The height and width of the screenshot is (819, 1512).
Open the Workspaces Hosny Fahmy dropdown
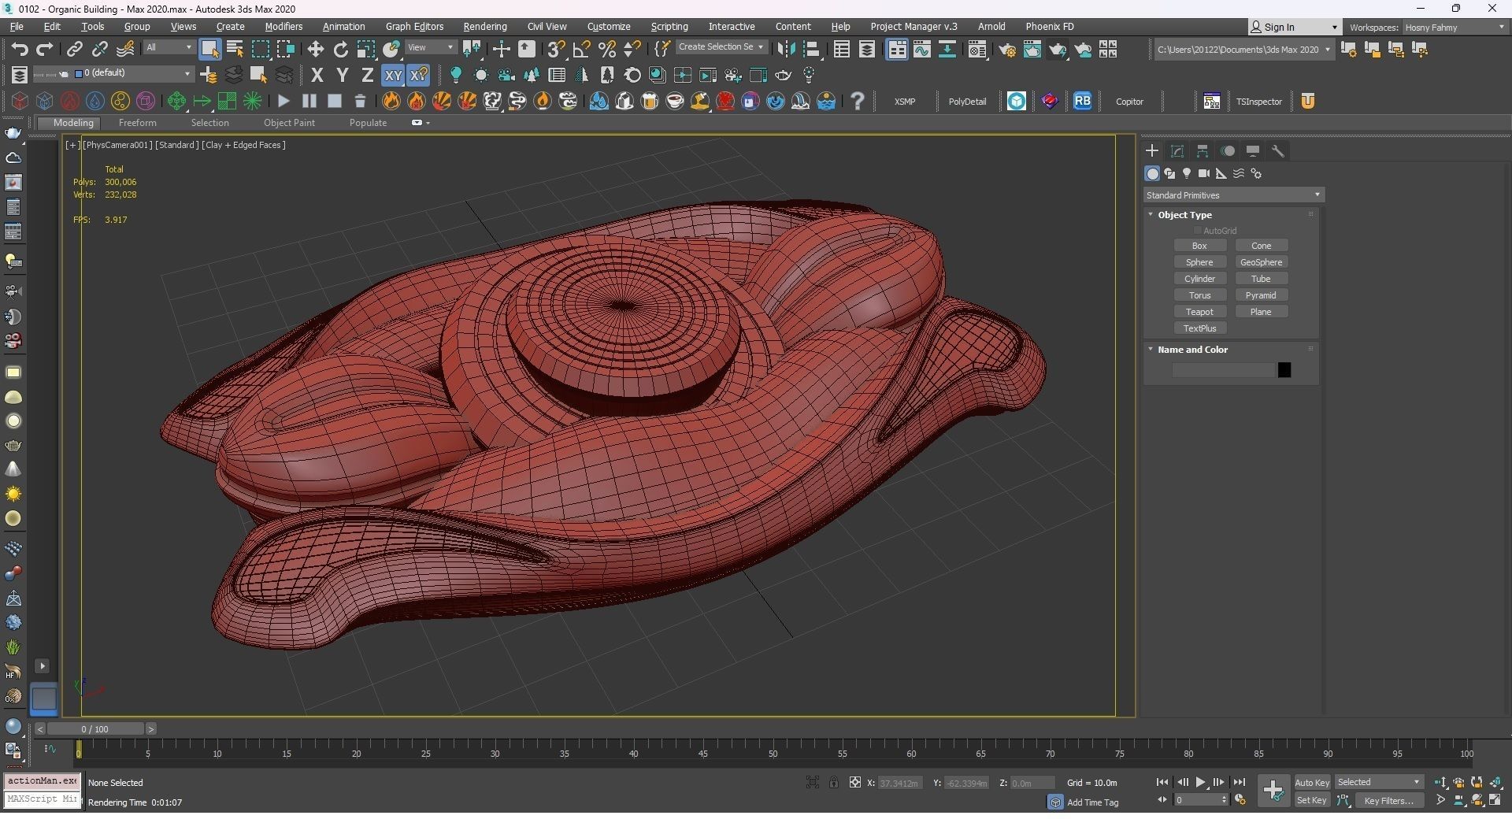(1455, 27)
